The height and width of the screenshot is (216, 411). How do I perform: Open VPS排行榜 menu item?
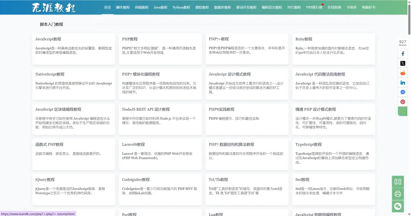coord(314,7)
